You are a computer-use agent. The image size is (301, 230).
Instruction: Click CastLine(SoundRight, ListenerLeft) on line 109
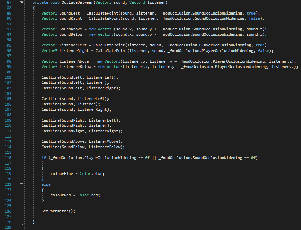point(81,120)
